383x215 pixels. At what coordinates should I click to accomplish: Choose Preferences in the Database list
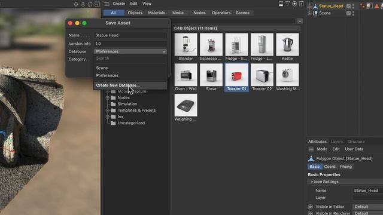pyautogui.click(x=130, y=76)
